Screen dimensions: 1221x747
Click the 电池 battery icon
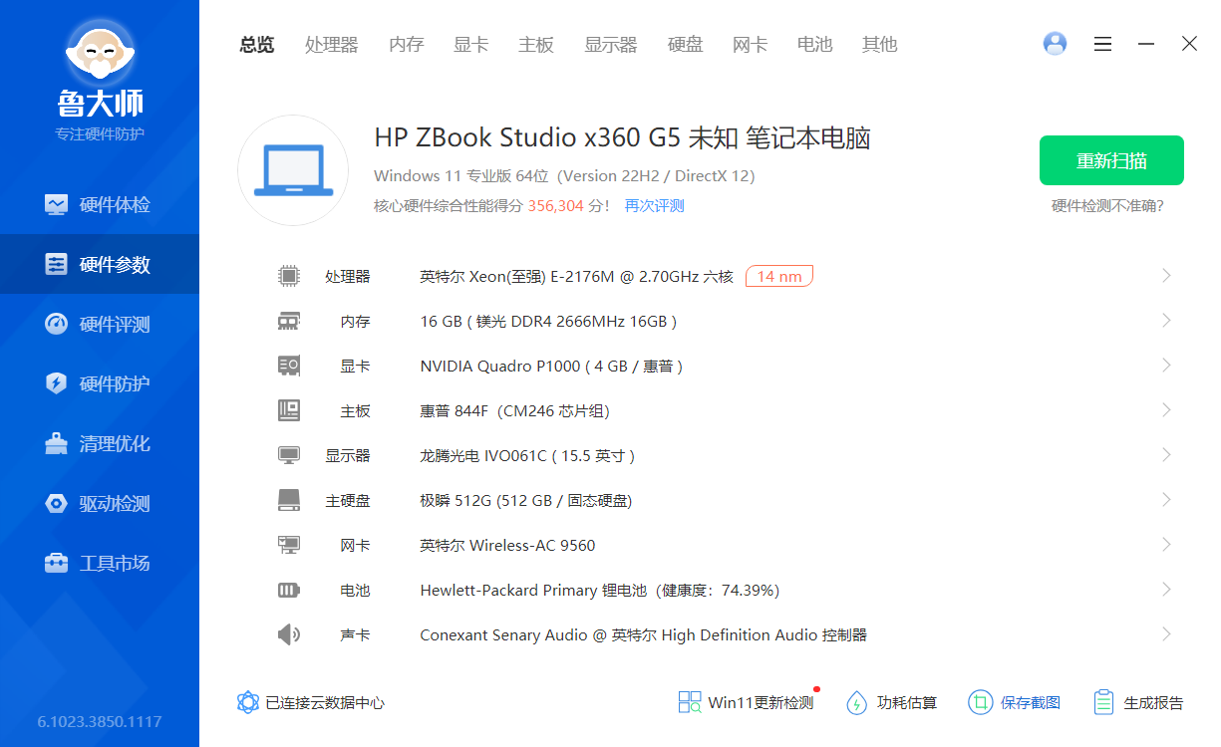289,590
